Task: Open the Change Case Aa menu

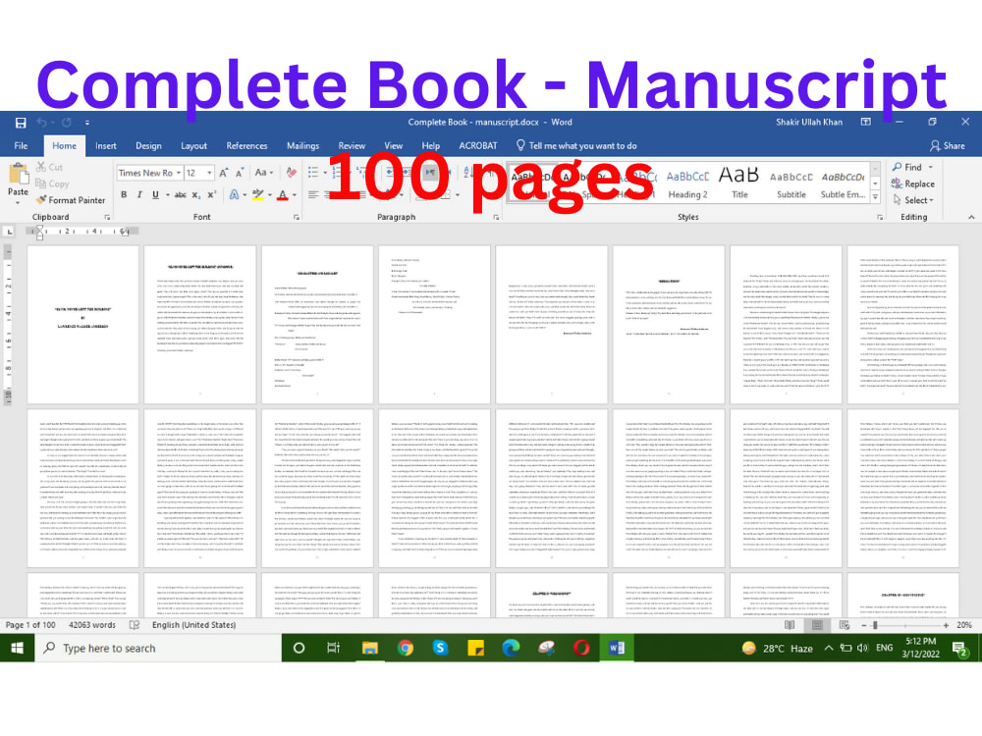Action: pyautogui.click(x=263, y=173)
